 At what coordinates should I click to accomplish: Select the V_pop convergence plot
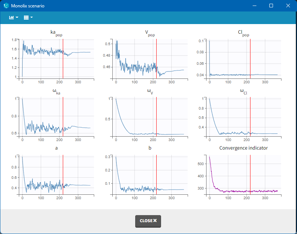coord(150,58)
